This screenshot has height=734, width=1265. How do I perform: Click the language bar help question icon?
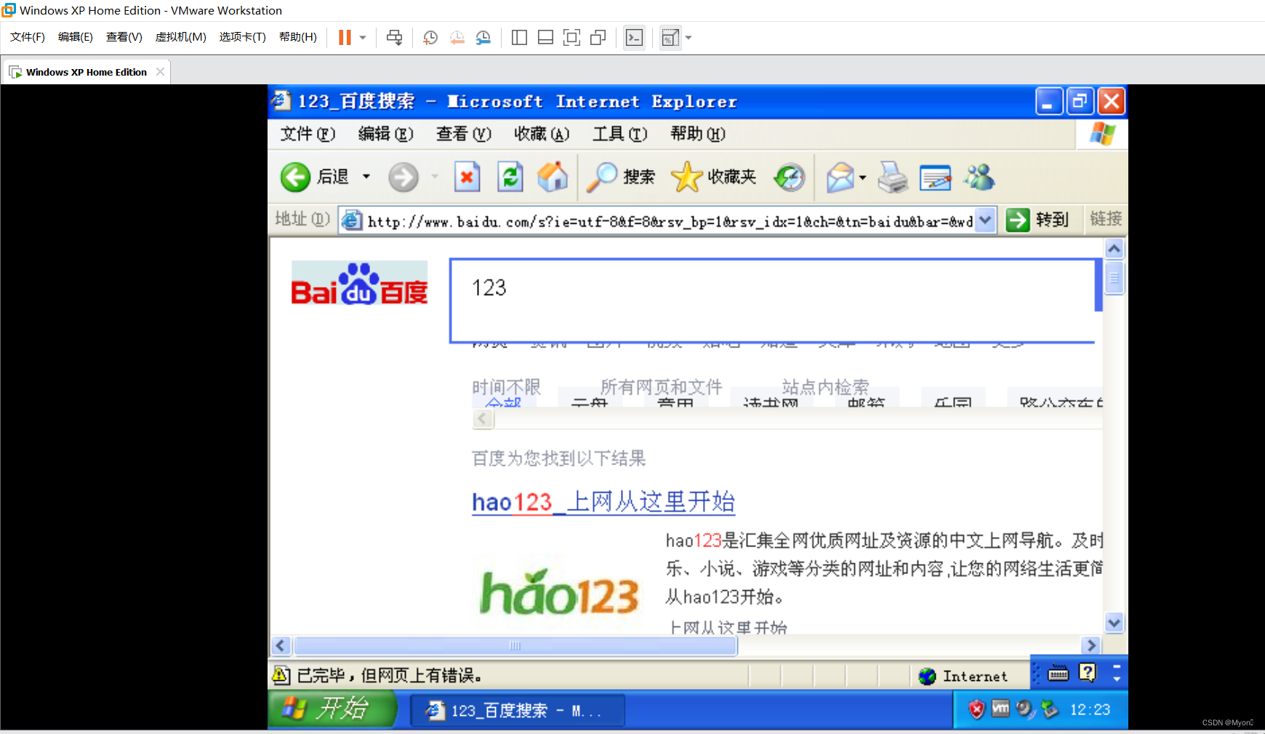(x=1088, y=673)
